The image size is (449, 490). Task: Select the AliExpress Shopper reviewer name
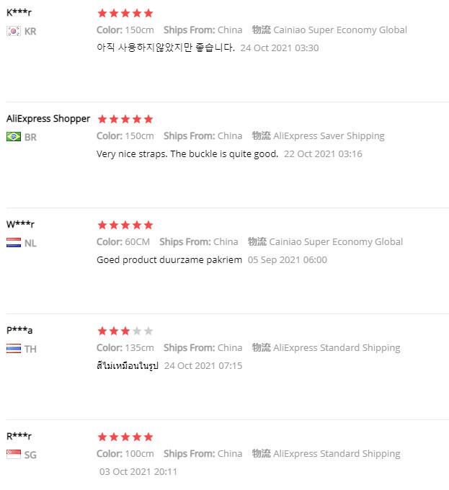48,118
